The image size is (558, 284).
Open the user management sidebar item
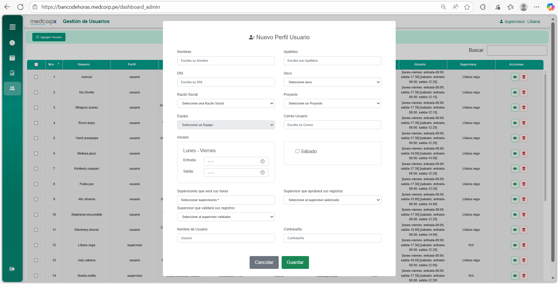(x=12, y=88)
